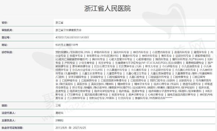Click the 地址 label
Viewport: 217px width, 131px height.
click(x=5, y=45)
